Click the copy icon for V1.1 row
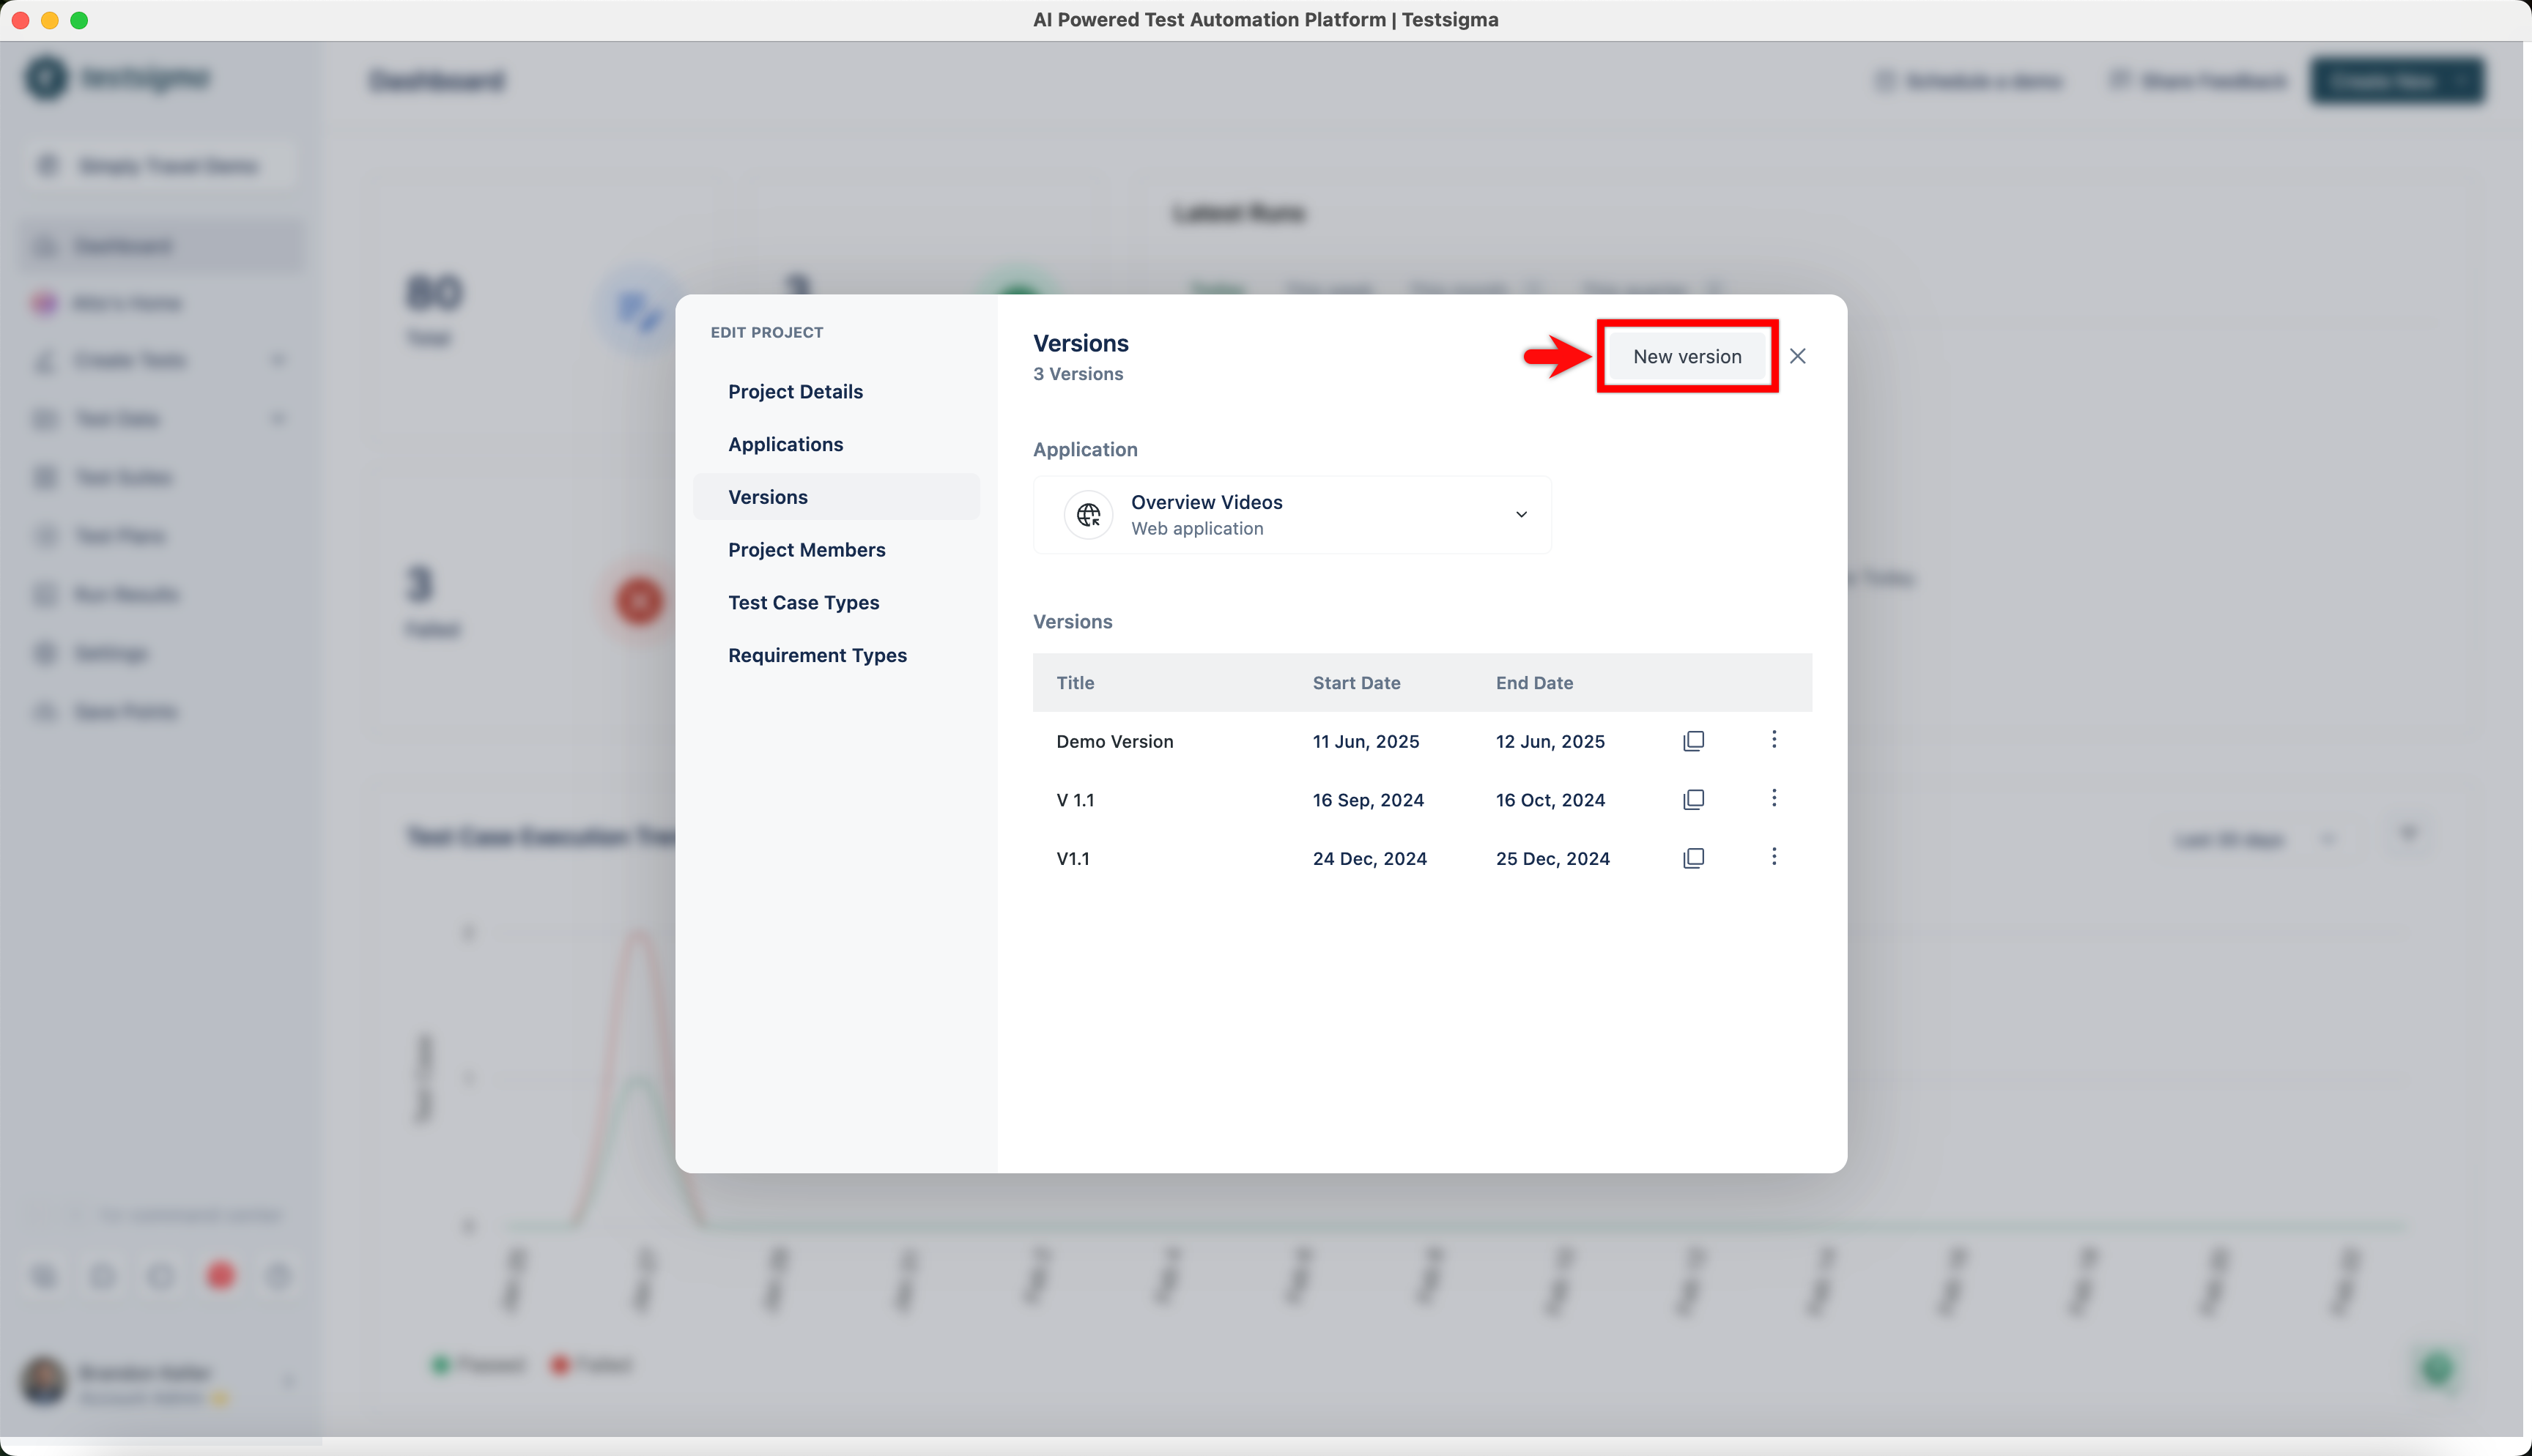 tap(1693, 858)
